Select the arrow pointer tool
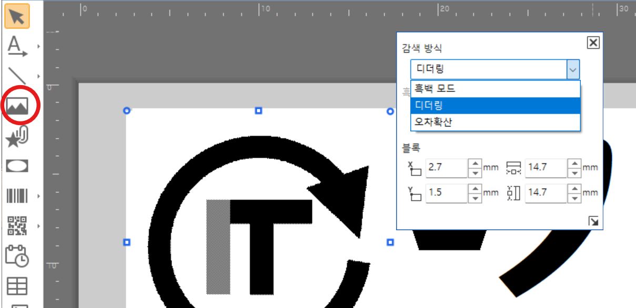The height and width of the screenshot is (308, 636). click(17, 16)
